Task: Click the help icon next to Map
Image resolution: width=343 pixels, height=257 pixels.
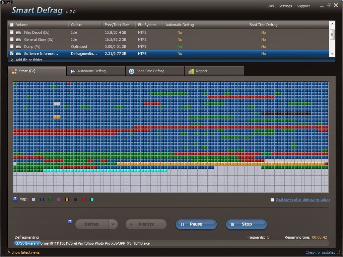Action: tap(15, 199)
